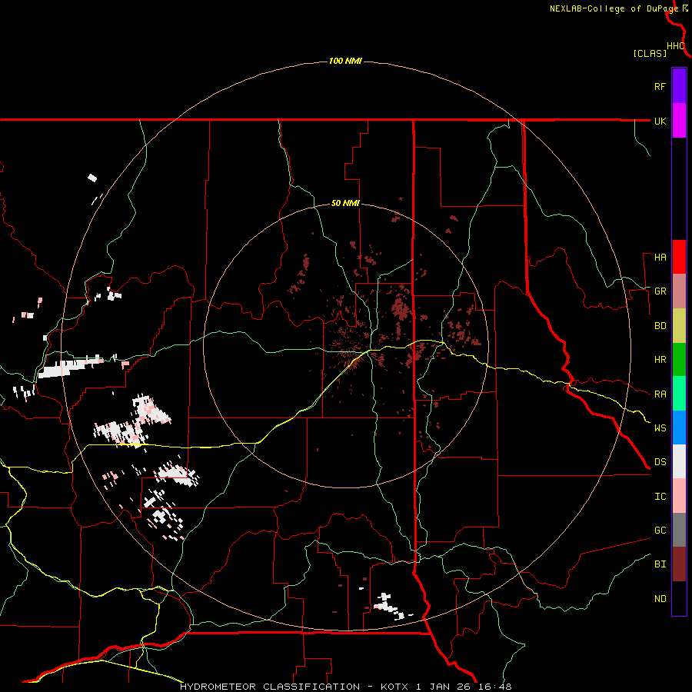Viewport: 692px width, 692px height.
Task: Select the 'GR' legend label
Action: click(x=660, y=291)
